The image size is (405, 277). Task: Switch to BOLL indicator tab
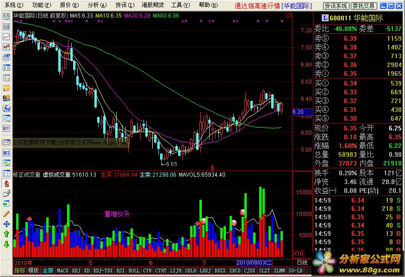pos(134,271)
